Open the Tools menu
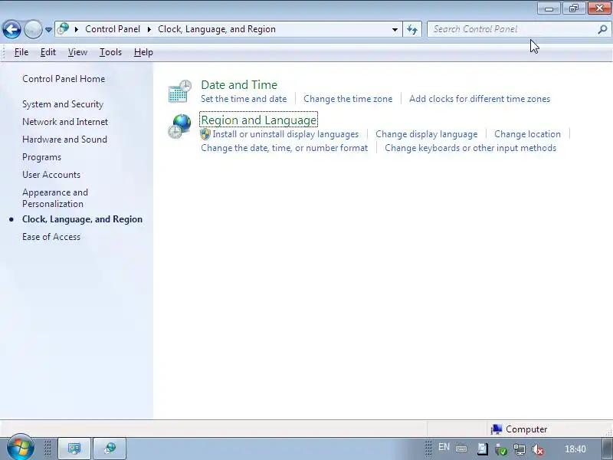Image resolution: width=613 pixels, height=460 pixels. (110, 52)
